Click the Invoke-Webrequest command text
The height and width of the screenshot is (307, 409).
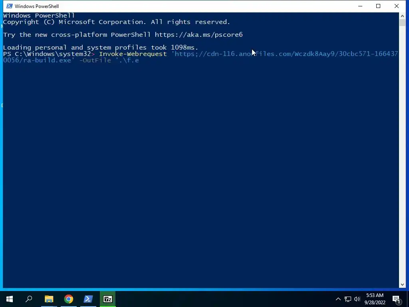pyautogui.click(x=133, y=54)
